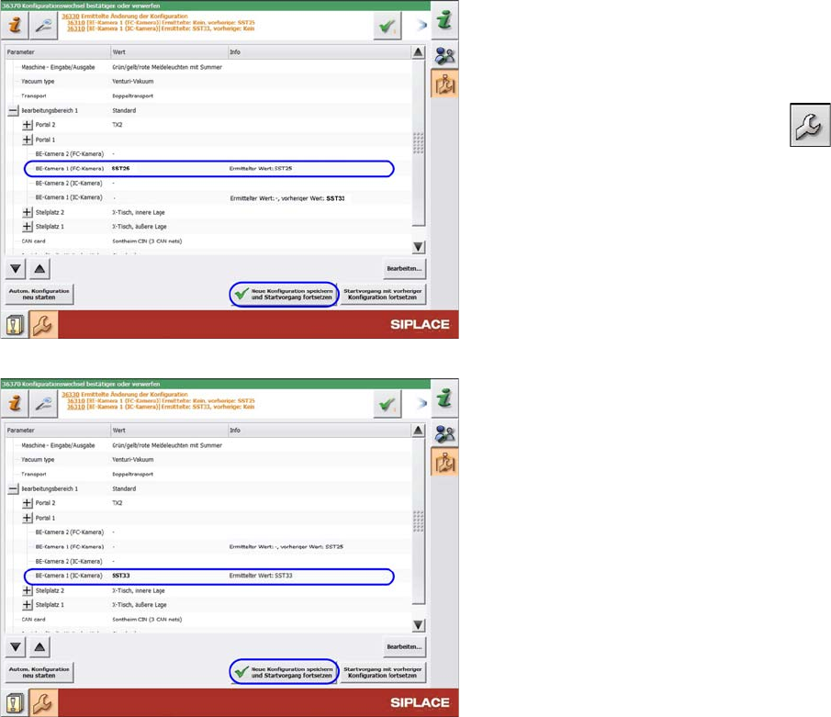Image resolution: width=831 pixels, height=717 pixels.
Task: Click scrollbar thumb in upper window
Action: tap(418, 142)
